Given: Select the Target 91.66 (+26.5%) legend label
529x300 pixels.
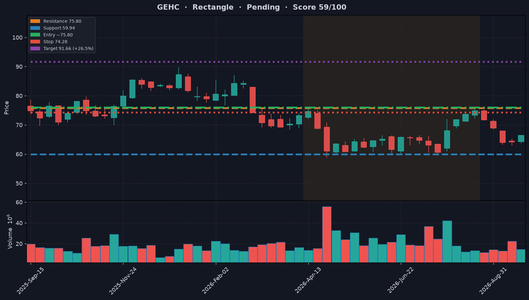Looking at the screenshot, I should point(68,48).
